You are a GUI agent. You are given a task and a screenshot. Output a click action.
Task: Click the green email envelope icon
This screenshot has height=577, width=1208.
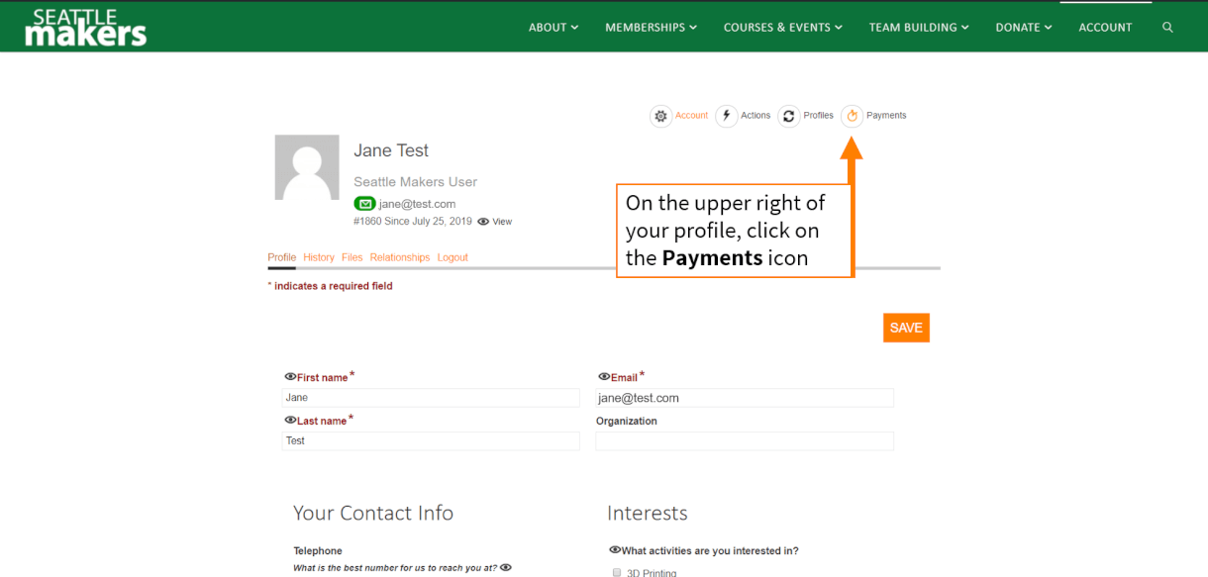coord(364,204)
